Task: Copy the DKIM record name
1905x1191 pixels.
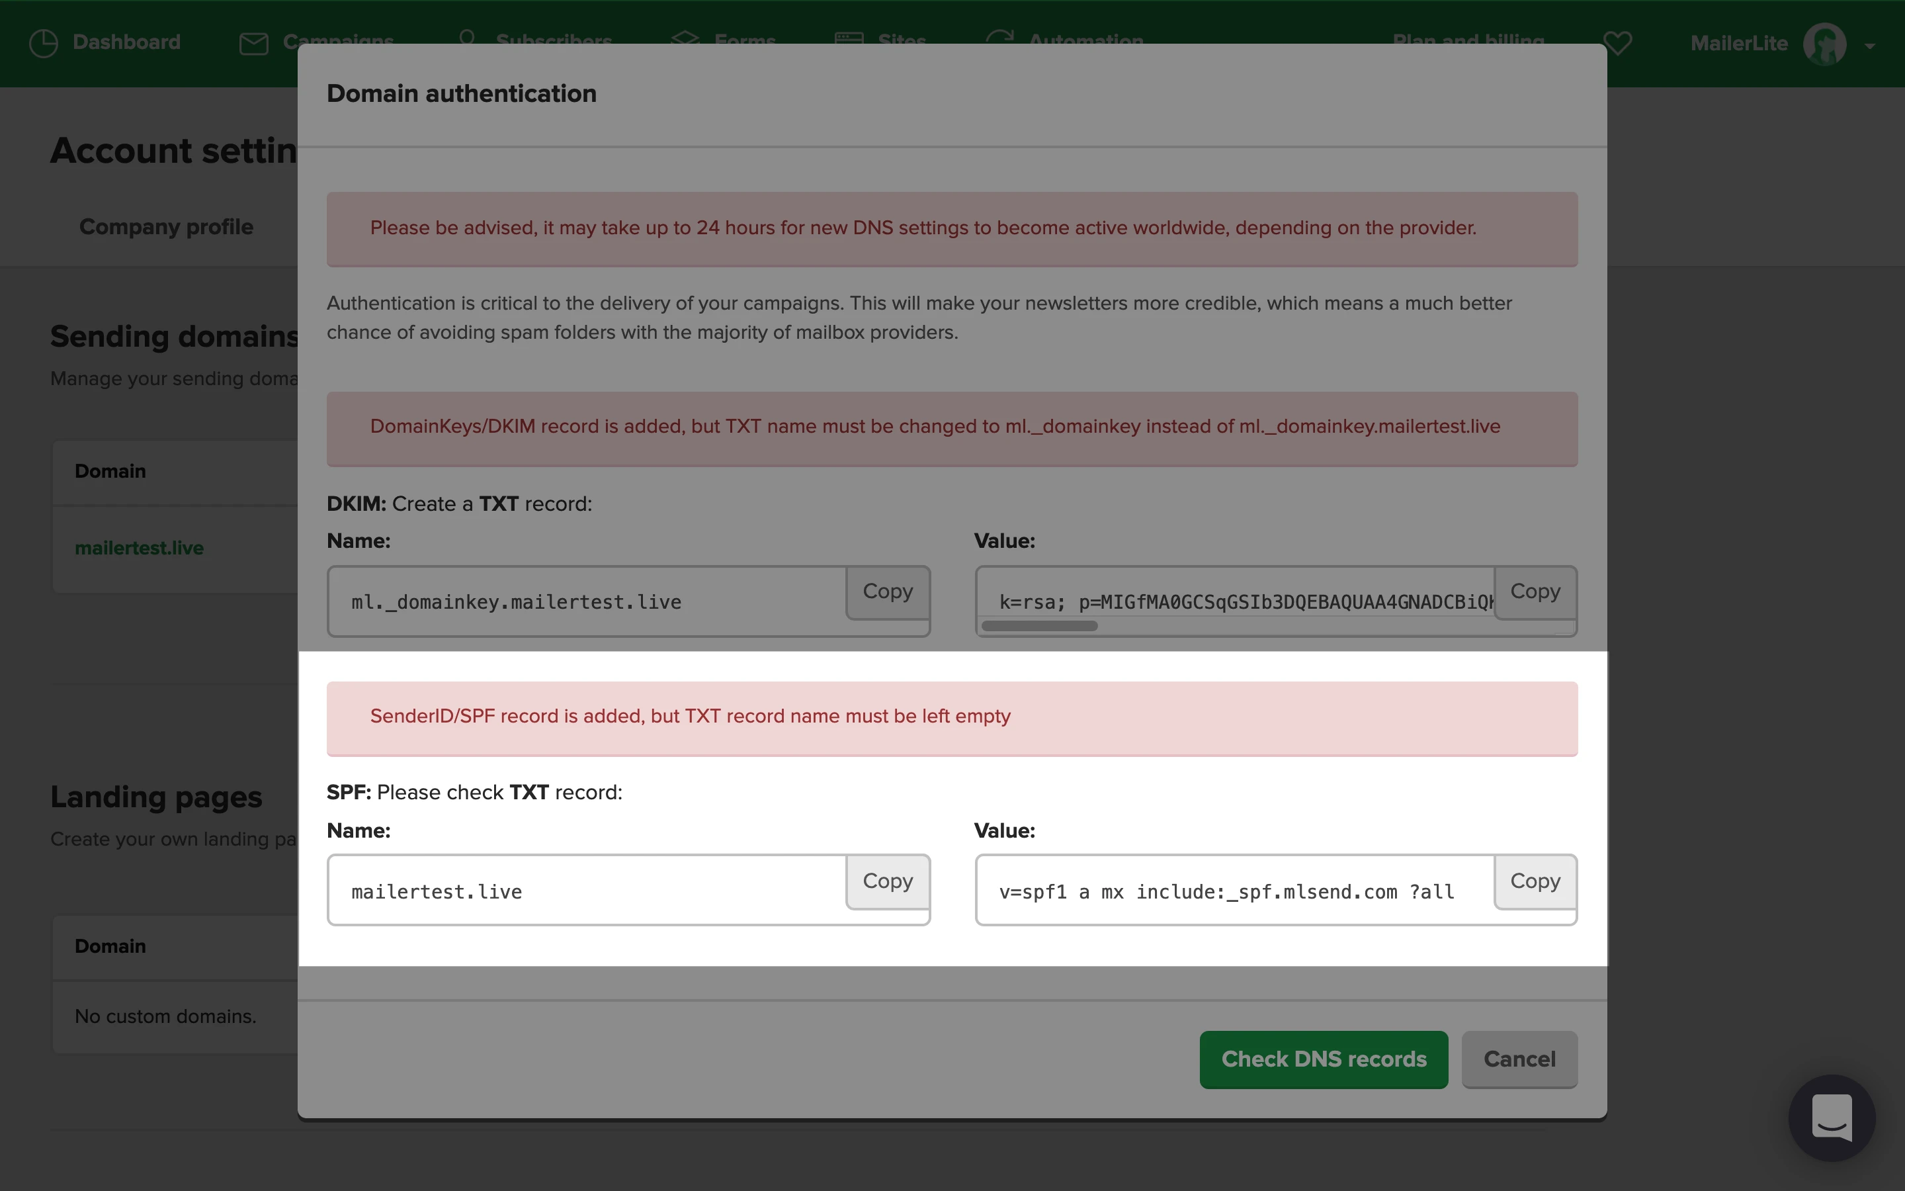Action: 887,592
